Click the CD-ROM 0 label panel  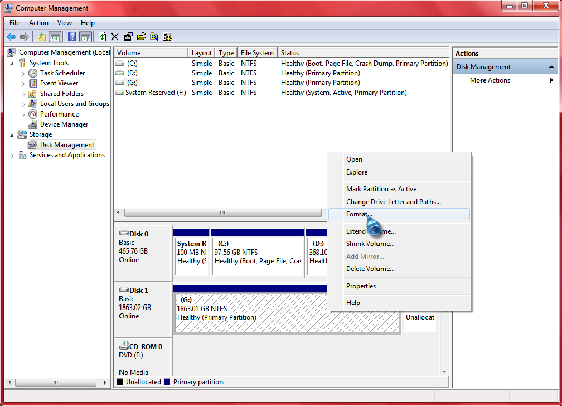pos(143,357)
